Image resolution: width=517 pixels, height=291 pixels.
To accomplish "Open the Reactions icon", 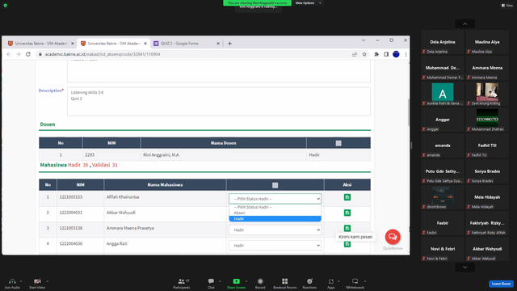I will click(x=309, y=281).
